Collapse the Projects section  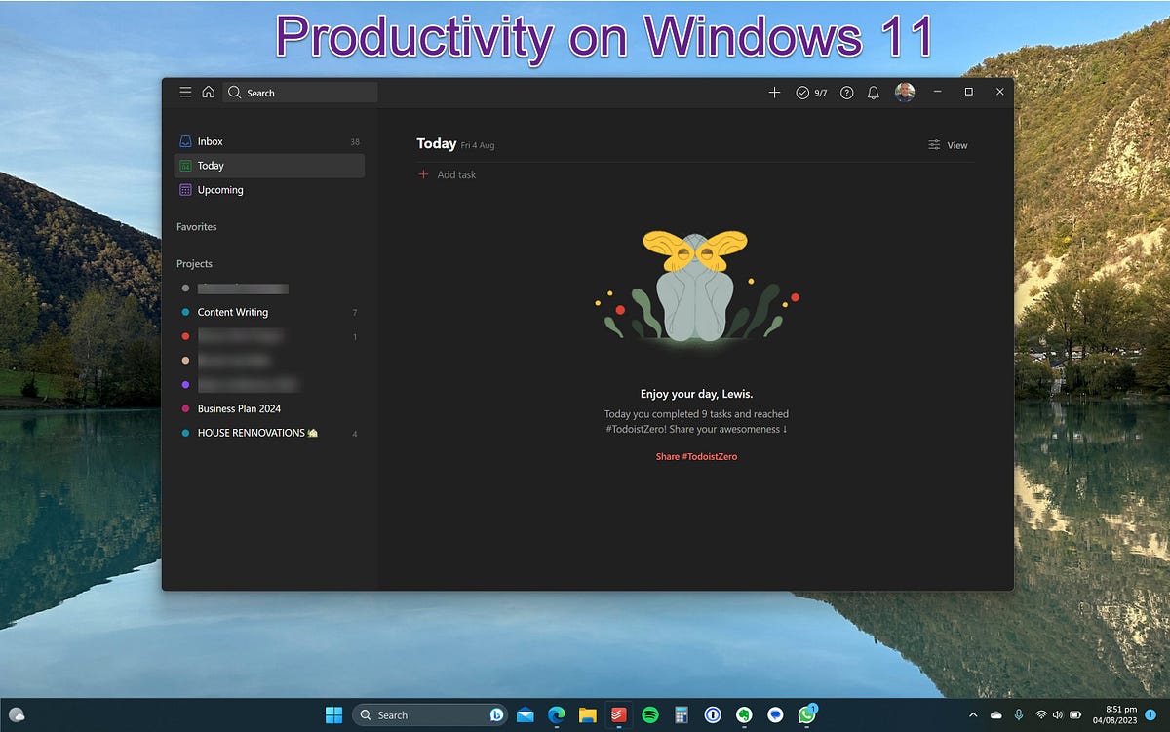tap(194, 263)
